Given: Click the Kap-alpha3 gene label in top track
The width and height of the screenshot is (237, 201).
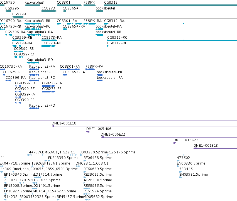Looking at the screenshot, I should pyautogui.click(x=34, y=3).
